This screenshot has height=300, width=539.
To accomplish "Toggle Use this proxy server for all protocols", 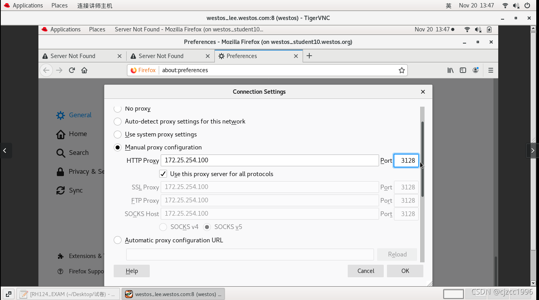I will pos(163,174).
